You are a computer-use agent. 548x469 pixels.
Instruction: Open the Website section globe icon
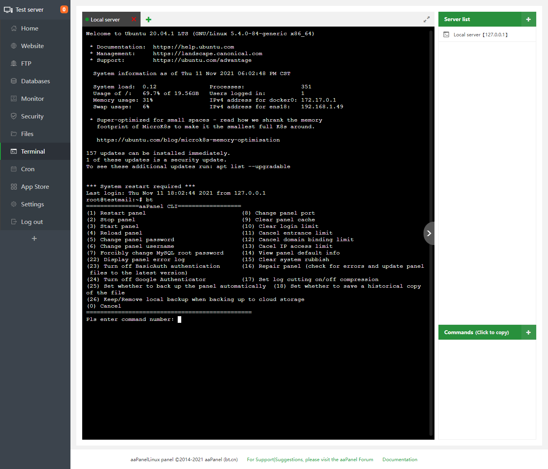click(x=14, y=46)
